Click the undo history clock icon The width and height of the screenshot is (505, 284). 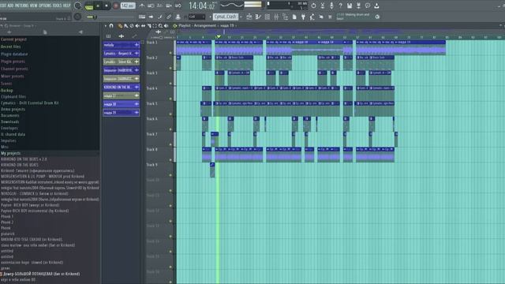(313, 6)
